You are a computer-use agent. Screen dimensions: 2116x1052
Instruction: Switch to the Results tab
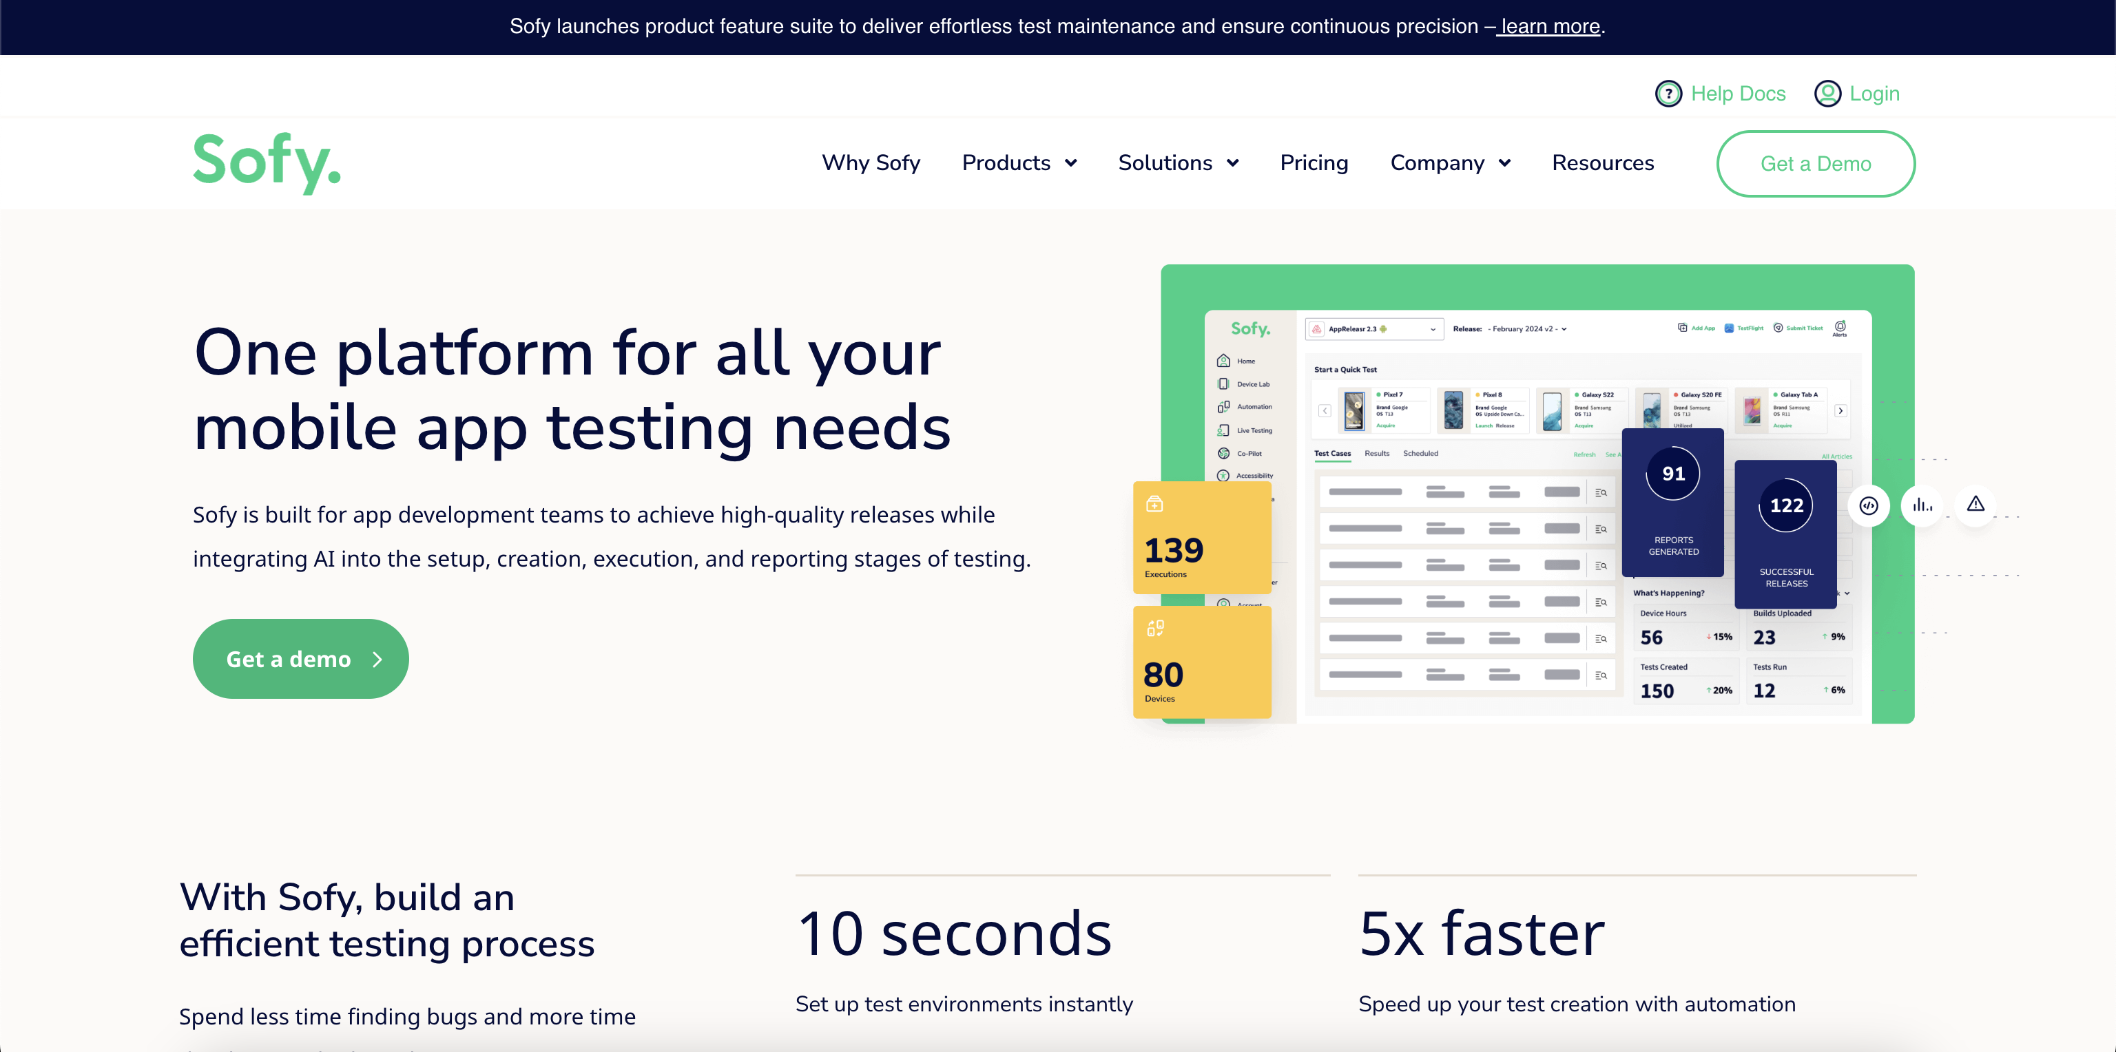click(1377, 453)
